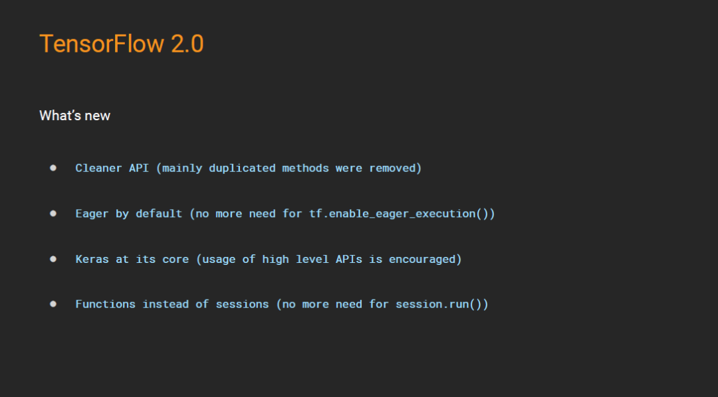This screenshot has height=397, width=718.
Task: Click the word Eager in second bullet
Action: click(x=92, y=214)
